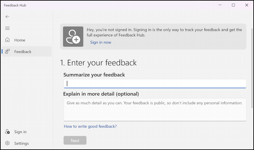Maximize the Feedback Hub window

[233, 5]
